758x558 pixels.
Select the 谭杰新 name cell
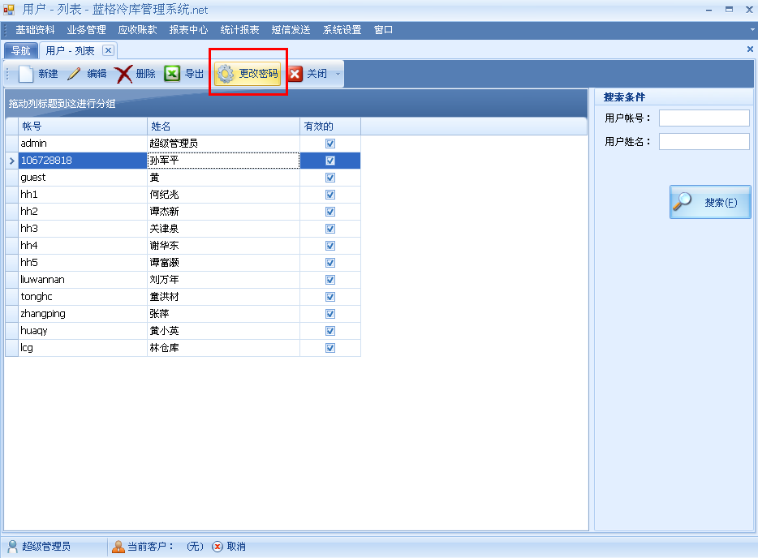point(223,212)
